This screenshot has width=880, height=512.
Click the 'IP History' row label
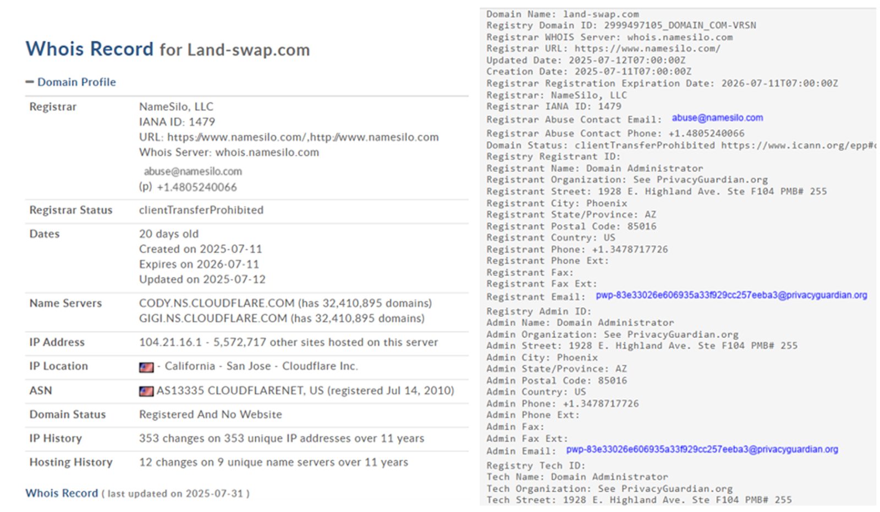click(x=56, y=438)
